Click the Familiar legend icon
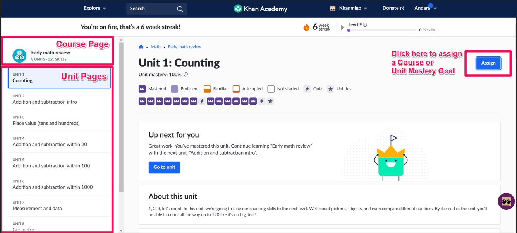 [x=207, y=89]
